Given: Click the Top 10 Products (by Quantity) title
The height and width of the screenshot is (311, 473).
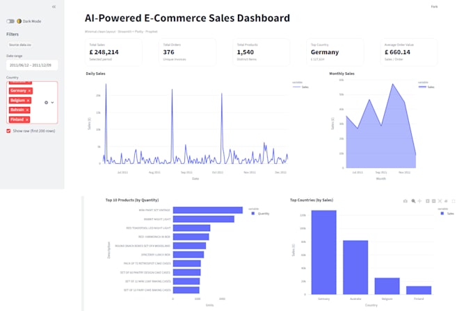Looking at the screenshot, I should click(132, 200).
